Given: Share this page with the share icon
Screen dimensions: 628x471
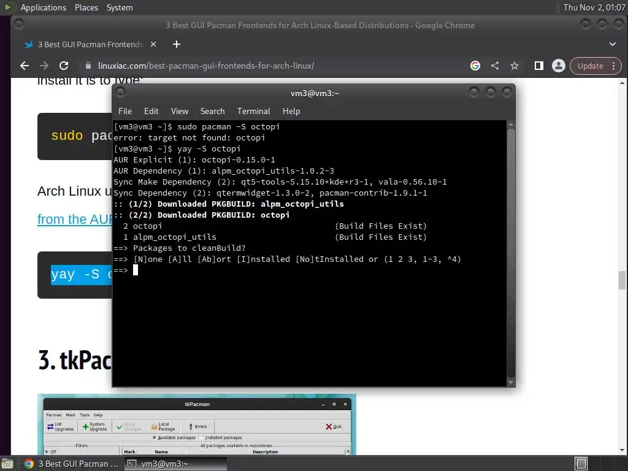Looking at the screenshot, I should [x=495, y=66].
